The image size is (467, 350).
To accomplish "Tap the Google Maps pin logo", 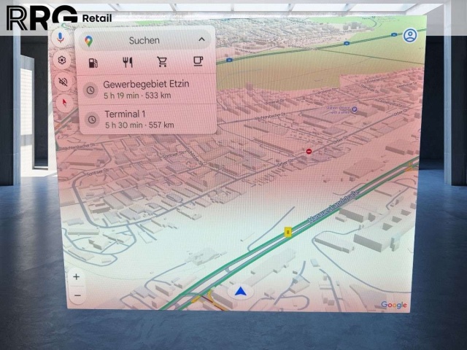I will (89, 41).
